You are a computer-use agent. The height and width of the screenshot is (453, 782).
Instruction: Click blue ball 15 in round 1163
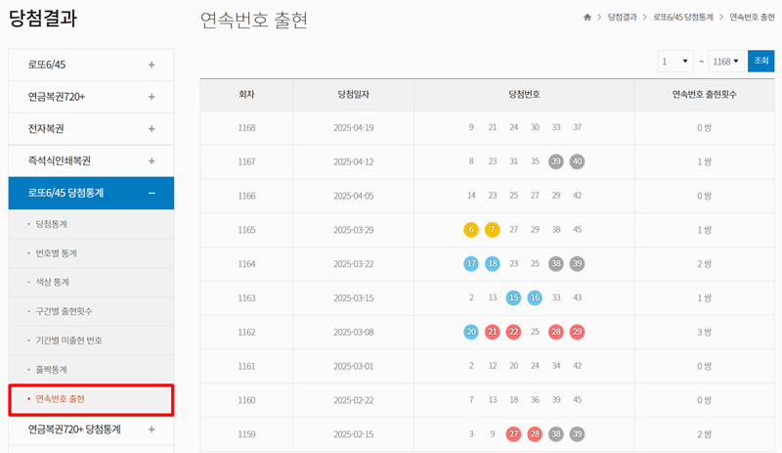click(514, 297)
